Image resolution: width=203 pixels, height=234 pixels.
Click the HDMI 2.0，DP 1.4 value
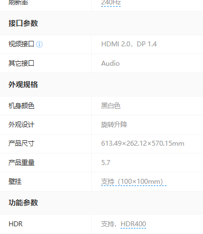(x=129, y=44)
